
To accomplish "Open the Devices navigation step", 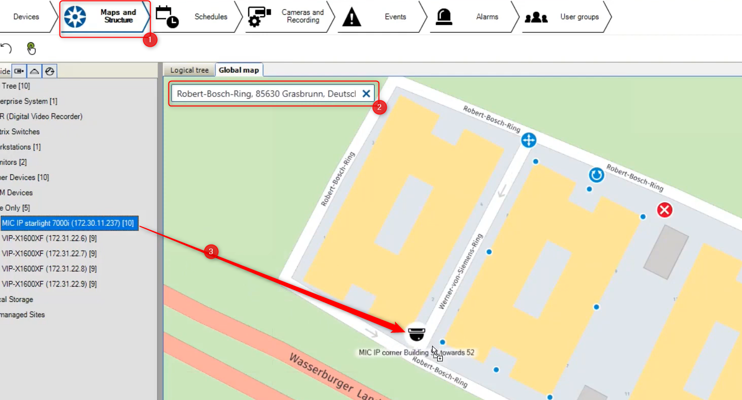I will tap(26, 17).
